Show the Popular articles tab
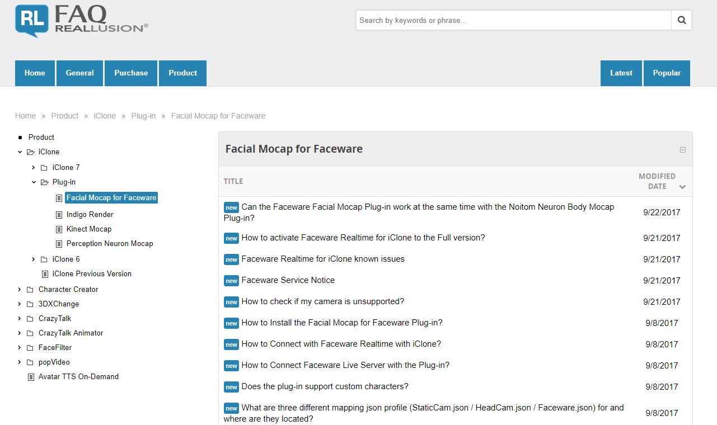 click(667, 73)
